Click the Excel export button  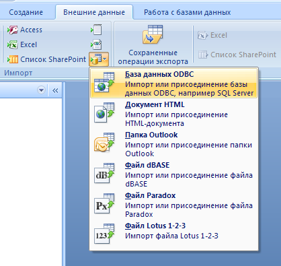(x=212, y=36)
